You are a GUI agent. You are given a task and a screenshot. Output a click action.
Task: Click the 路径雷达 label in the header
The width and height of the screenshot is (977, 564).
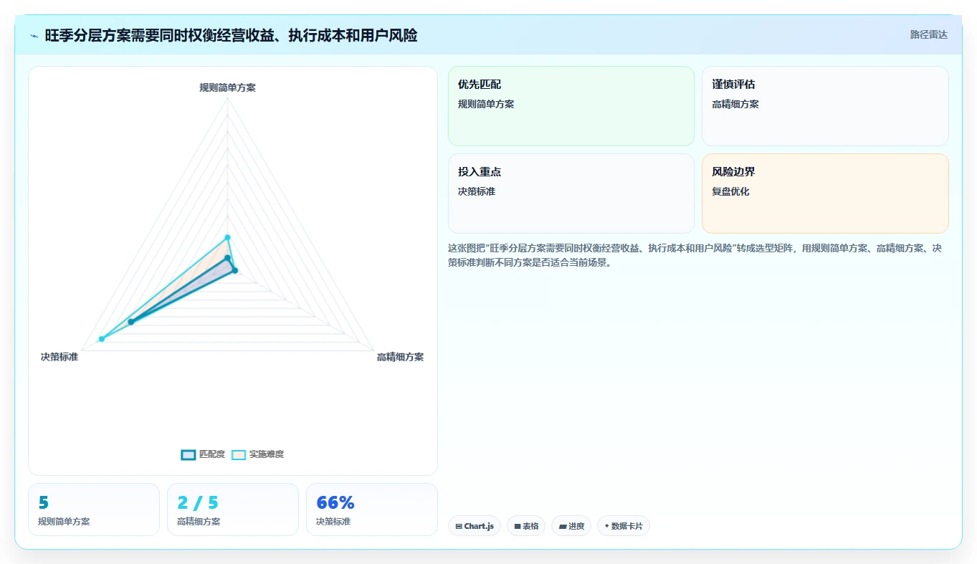(928, 34)
